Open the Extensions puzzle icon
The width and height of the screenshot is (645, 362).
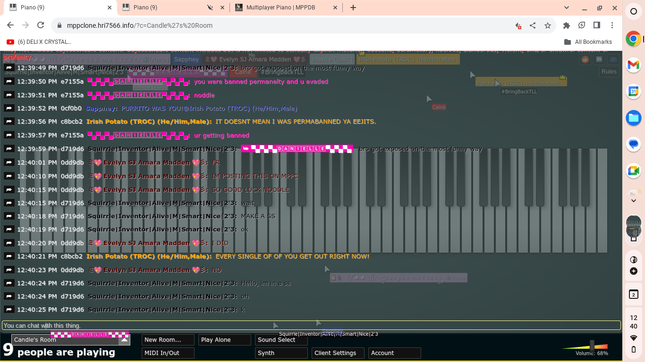[567, 25]
